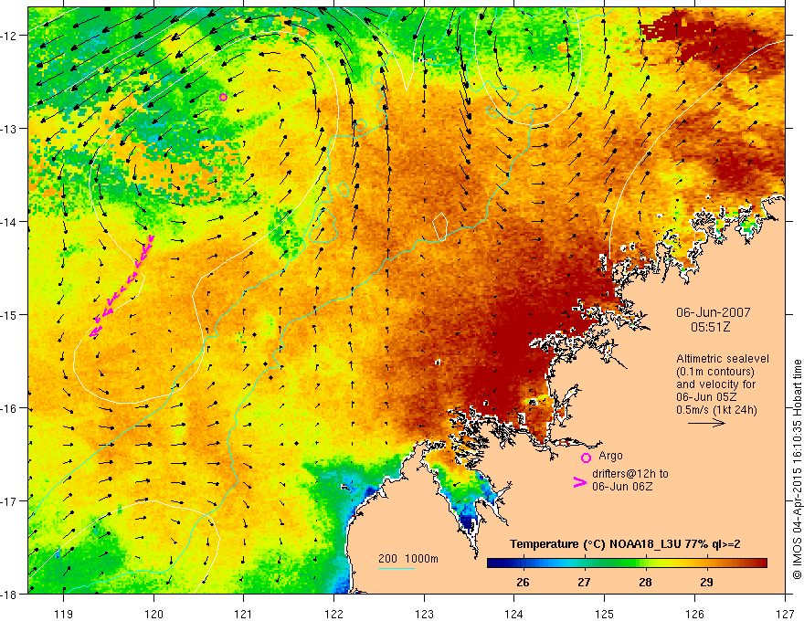This screenshot has height=621, width=804.
Task: Click the '200 1000m' depth label
Action: pyautogui.click(x=408, y=559)
